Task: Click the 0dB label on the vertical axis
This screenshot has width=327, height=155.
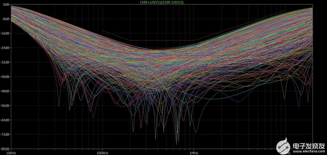Action: (x=6, y=5)
